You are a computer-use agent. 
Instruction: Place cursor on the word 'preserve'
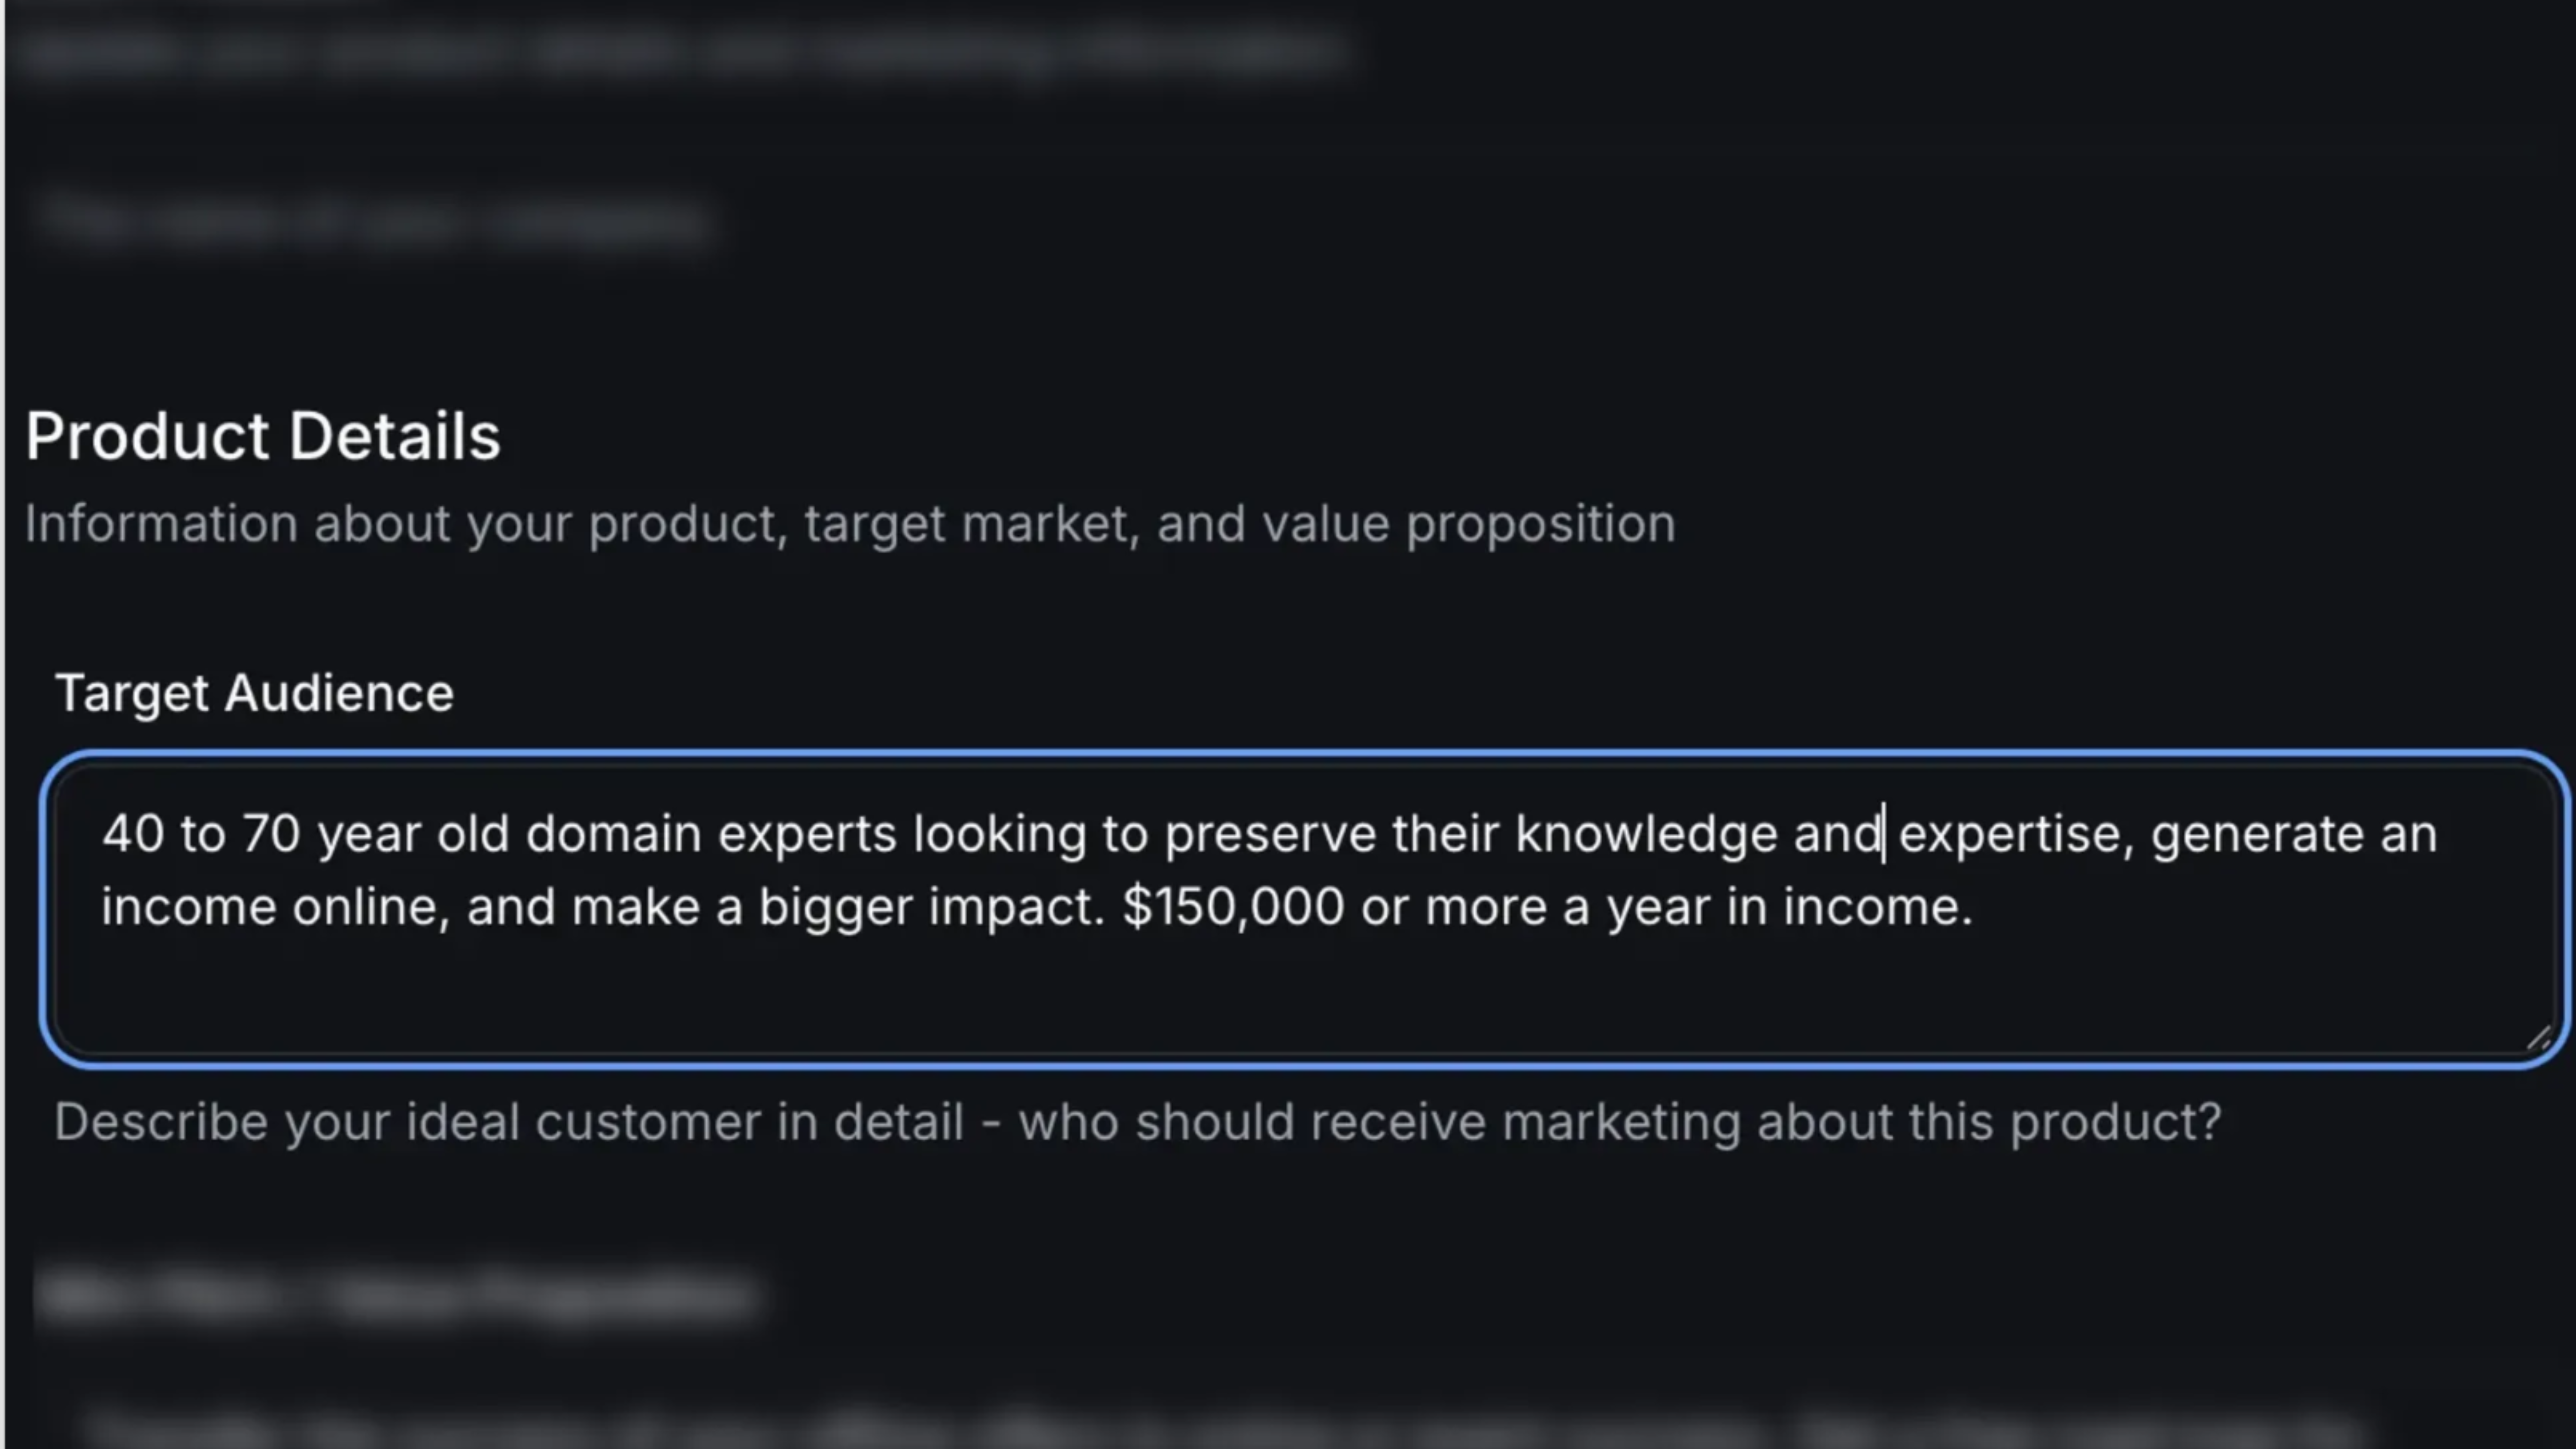1270,834
